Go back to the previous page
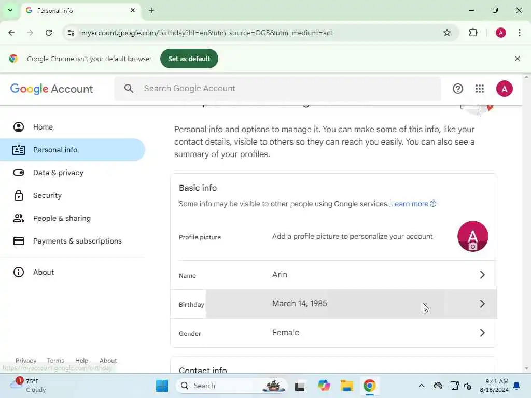This screenshot has width=531, height=398. (x=11, y=33)
